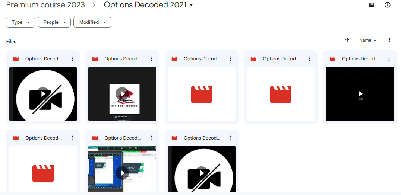This screenshot has width=401, height=195.
Task: Open the video with bull logo thumbnail
Action: (122, 94)
